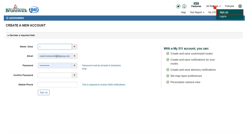Image resolution: width=247 pixels, height=134 pixels.
Task: Choose Log In from the account menu
Action: (223, 17)
